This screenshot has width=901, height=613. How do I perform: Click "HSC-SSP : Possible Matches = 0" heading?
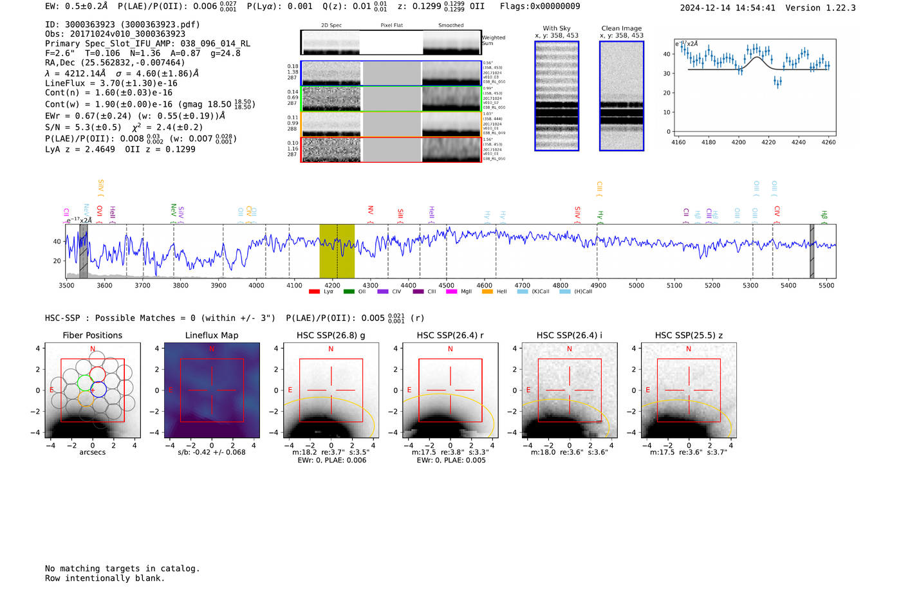120,318
